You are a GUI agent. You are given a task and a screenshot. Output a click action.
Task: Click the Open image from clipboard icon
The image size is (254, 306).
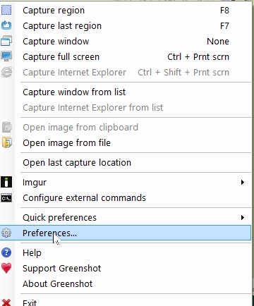[x=7, y=127]
